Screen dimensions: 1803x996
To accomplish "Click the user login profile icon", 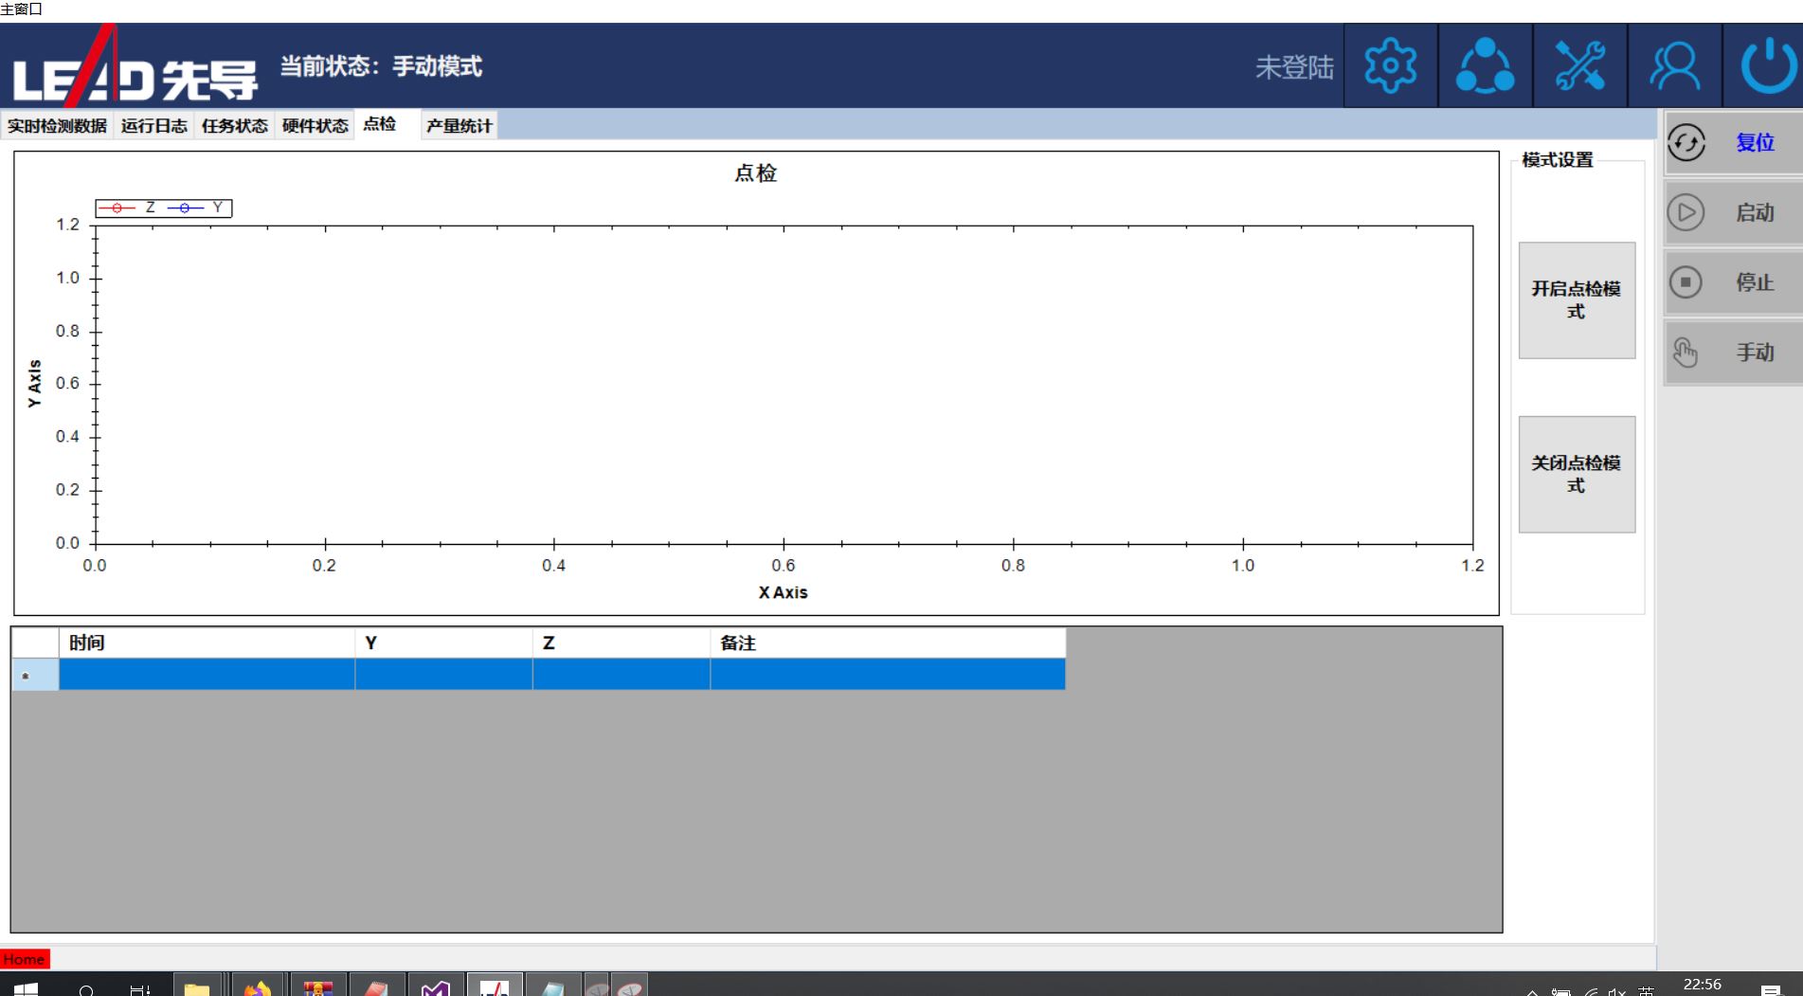I will point(1674,66).
